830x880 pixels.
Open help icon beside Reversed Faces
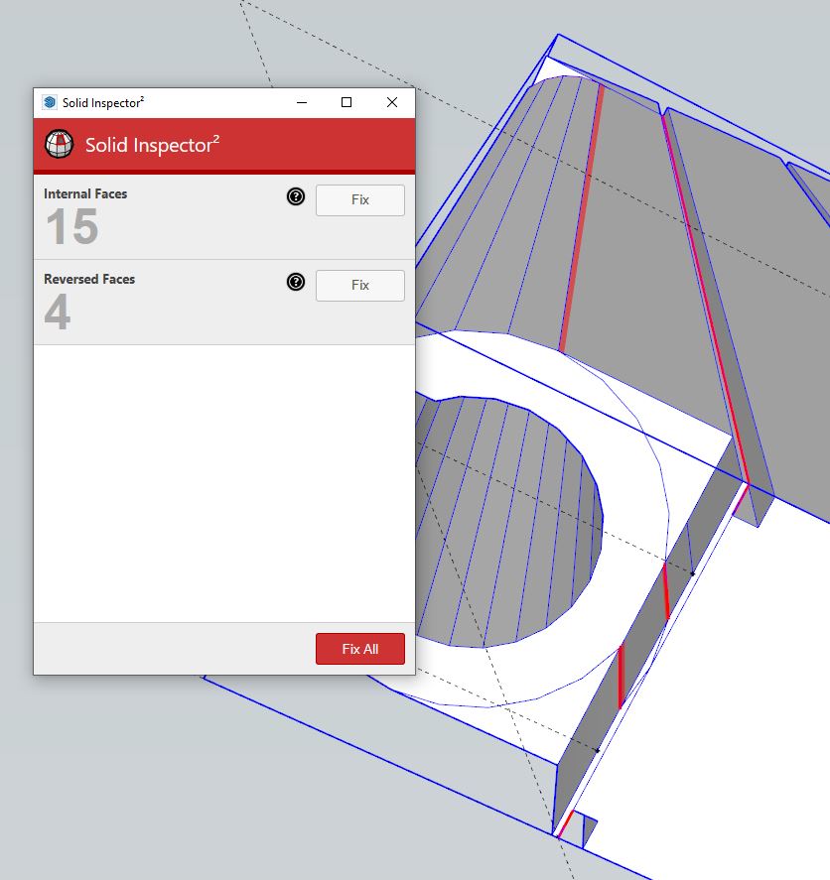(296, 282)
